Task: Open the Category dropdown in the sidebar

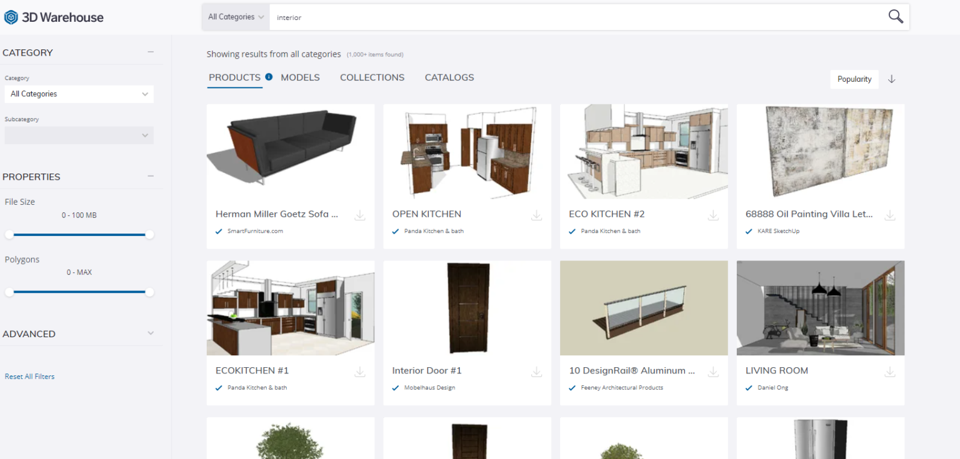Action: pos(79,94)
